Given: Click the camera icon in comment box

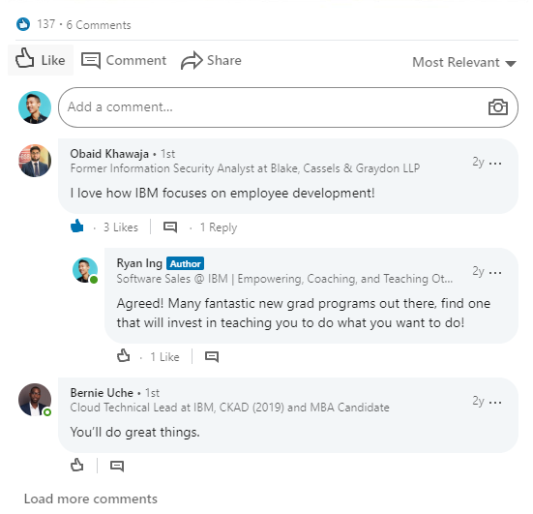Looking at the screenshot, I should 497,107.
